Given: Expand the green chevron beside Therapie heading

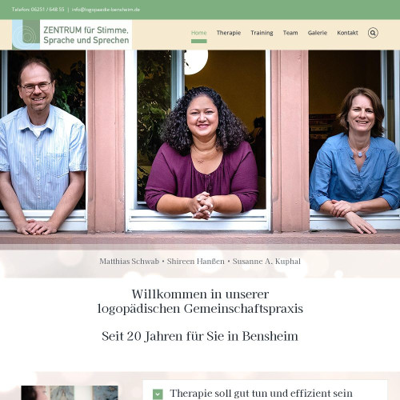Looking at the screenshot, I should 158,394.
